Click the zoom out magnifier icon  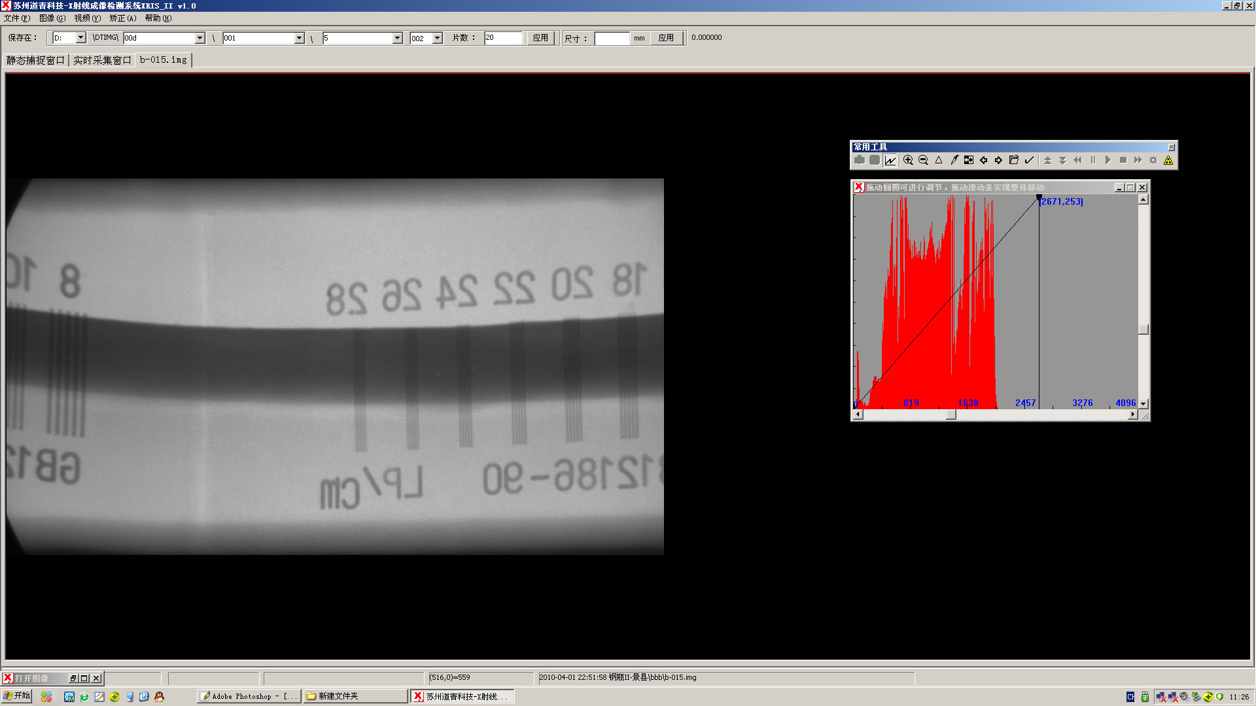click(x=923, y=160)
